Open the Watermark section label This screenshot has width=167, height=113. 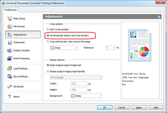[x=19, y=42]
